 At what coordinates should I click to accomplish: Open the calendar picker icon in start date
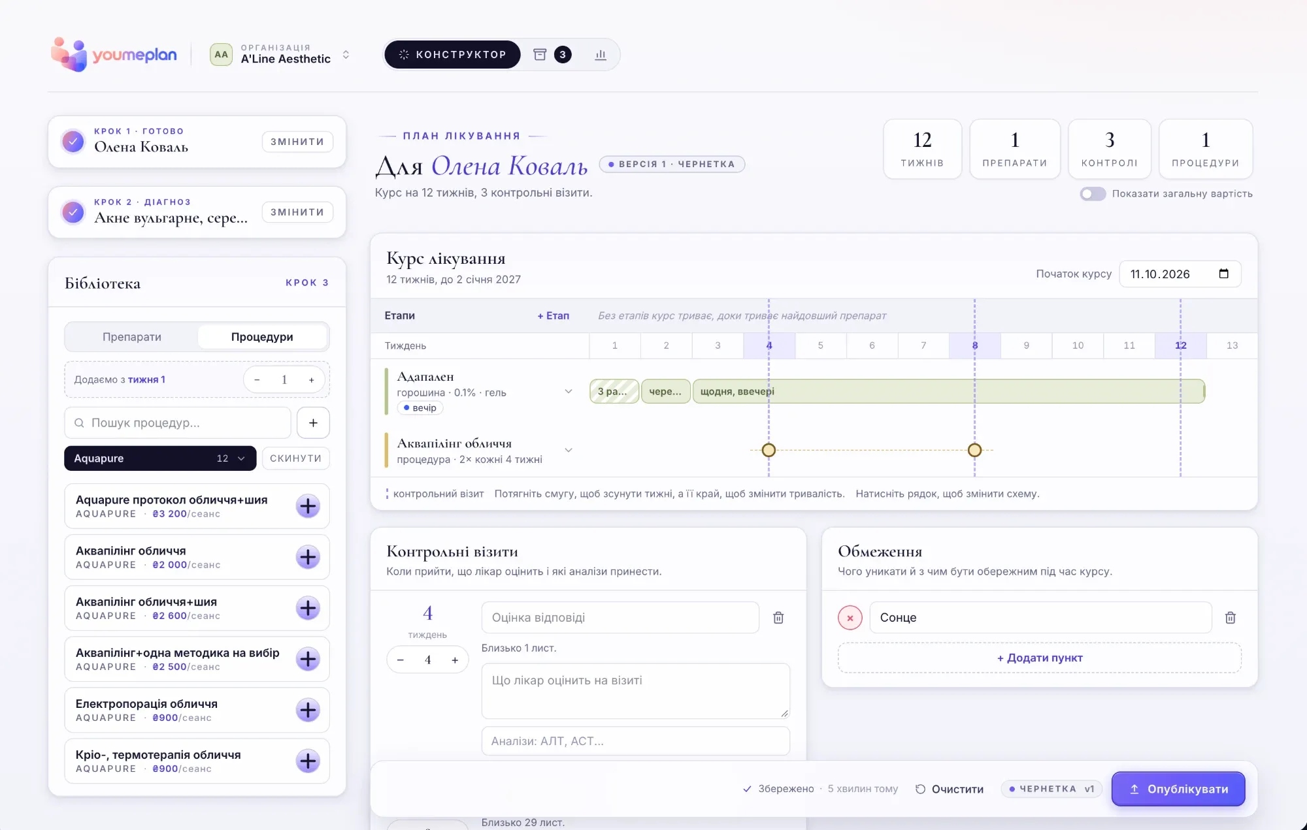1223,274
